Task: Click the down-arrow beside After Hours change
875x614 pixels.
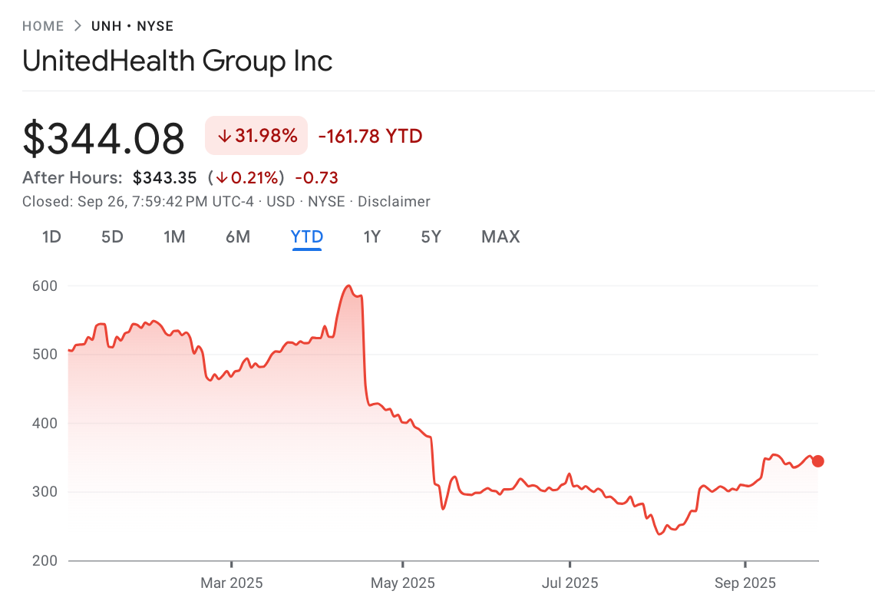Action: pos(223,177)
